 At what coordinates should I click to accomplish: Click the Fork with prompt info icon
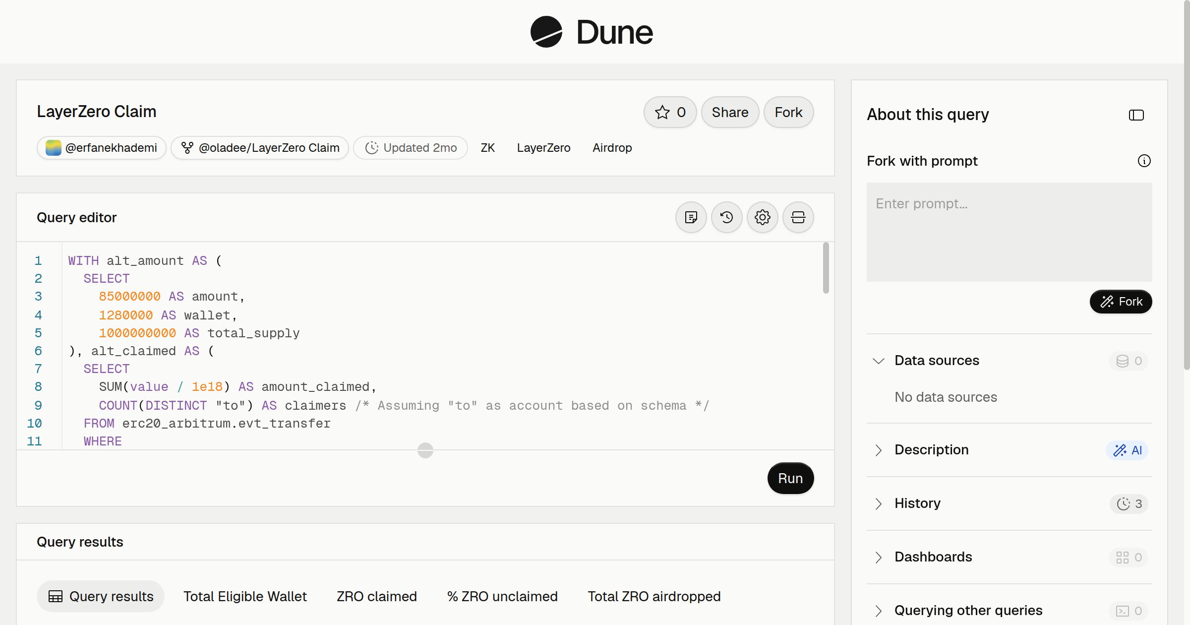click(x=1144, y=161)
